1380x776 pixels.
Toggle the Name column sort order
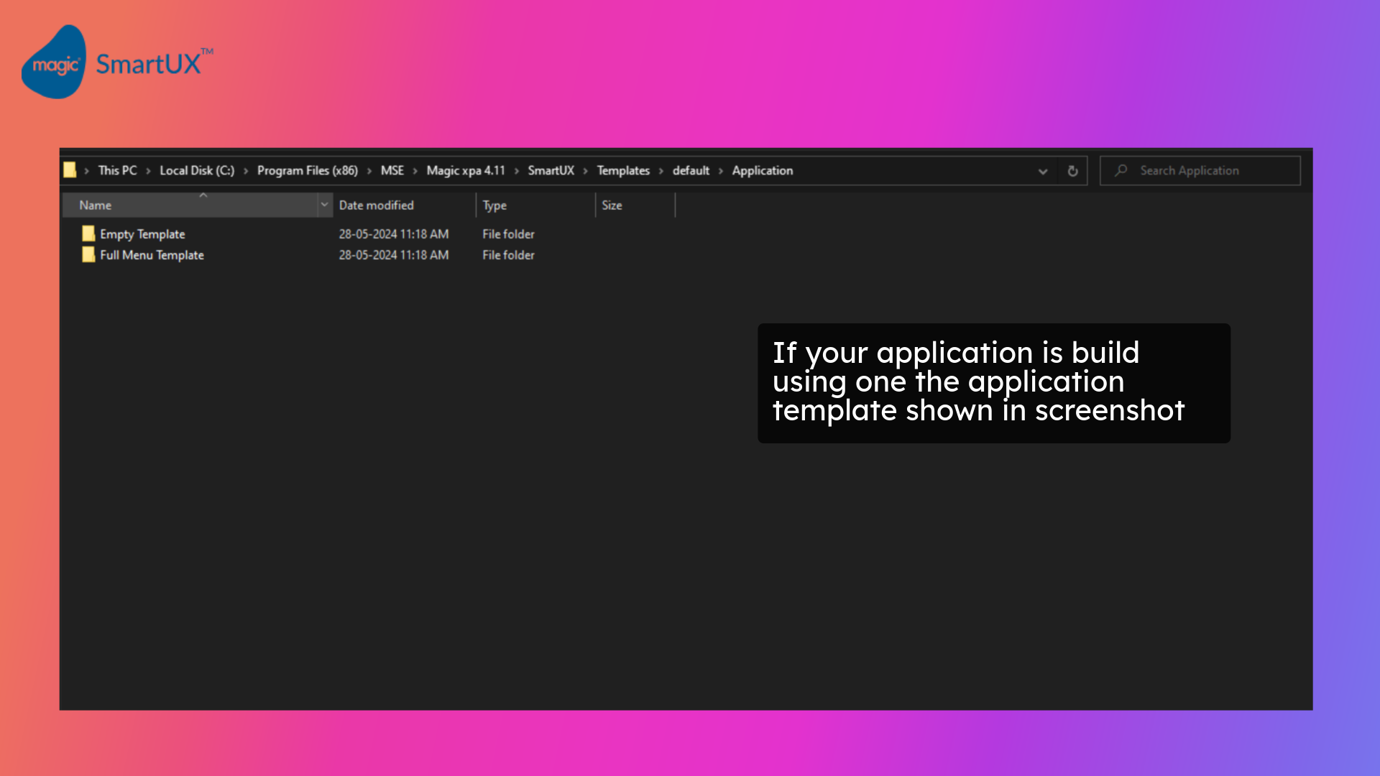(95, 205)
